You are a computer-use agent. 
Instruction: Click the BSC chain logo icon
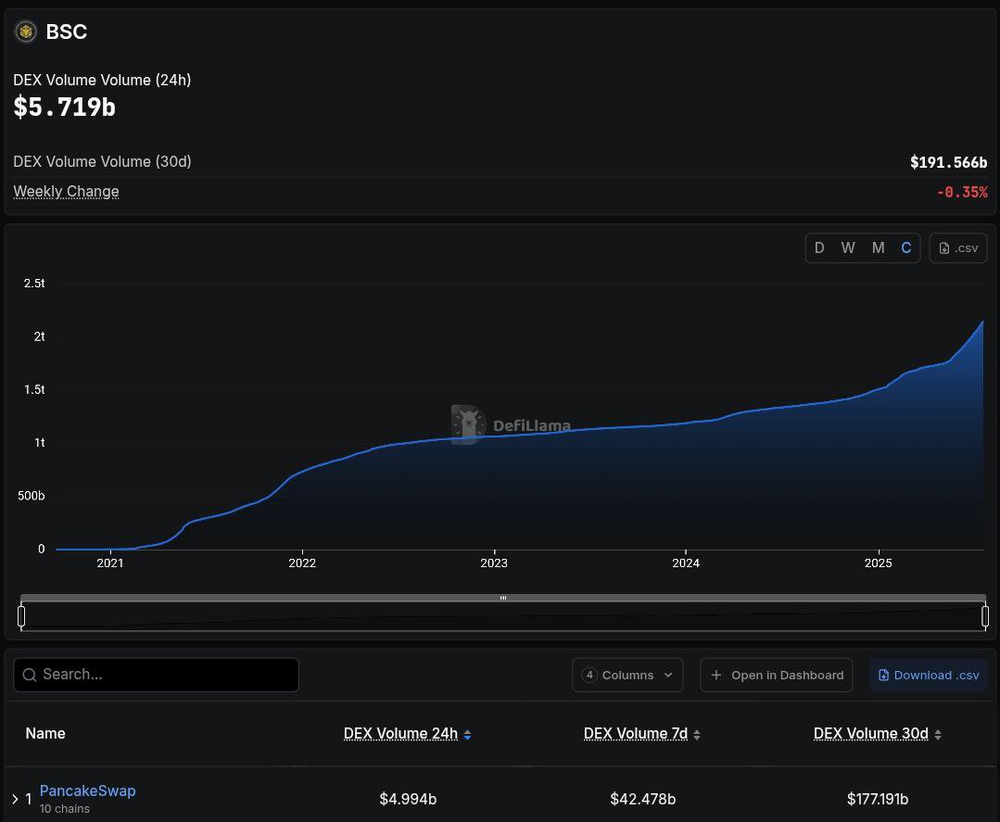[26, 32]
